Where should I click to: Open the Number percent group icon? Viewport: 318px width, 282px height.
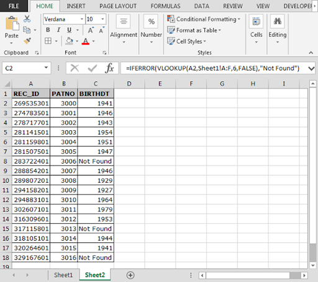(x=151, y=21)
